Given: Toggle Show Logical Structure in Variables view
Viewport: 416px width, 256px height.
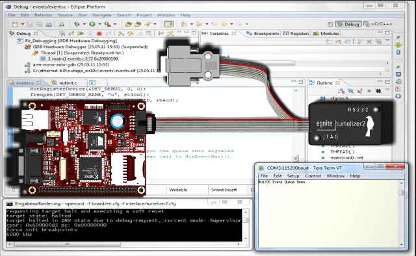Looking at the screenshot, I should [x=338, y=42].
